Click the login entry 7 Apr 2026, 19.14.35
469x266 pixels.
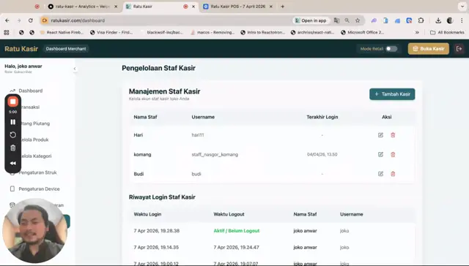[x=156, y=247]
